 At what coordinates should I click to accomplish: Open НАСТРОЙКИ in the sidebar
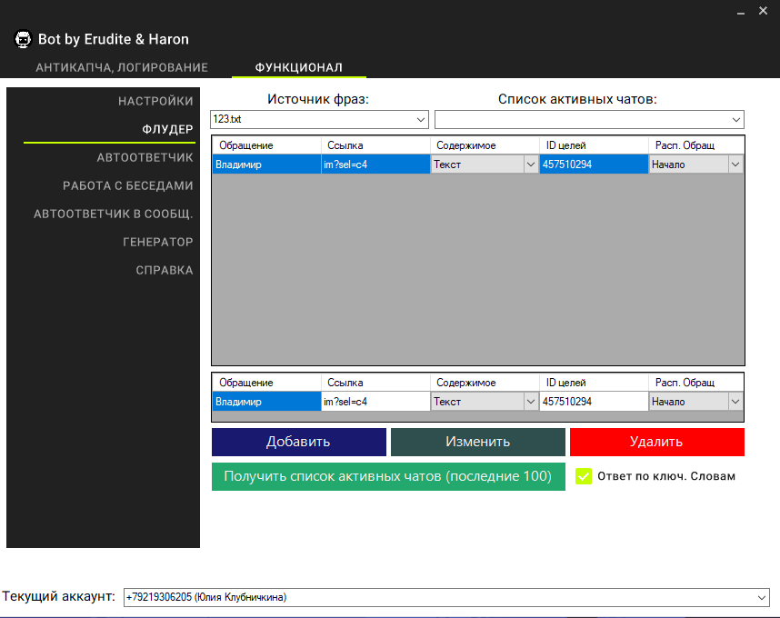(x=155, y=102)
